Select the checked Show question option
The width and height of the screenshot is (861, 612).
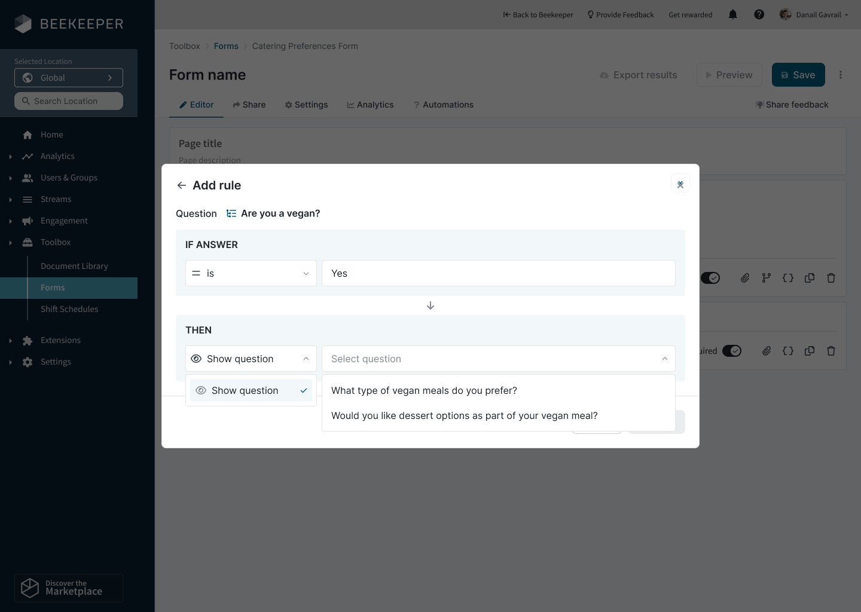251,390
